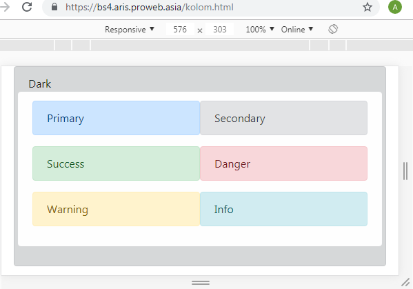Screen dimensions: 413x289
Task: Open the Online throttling dropdown
Action: click(x=297, y=29)
